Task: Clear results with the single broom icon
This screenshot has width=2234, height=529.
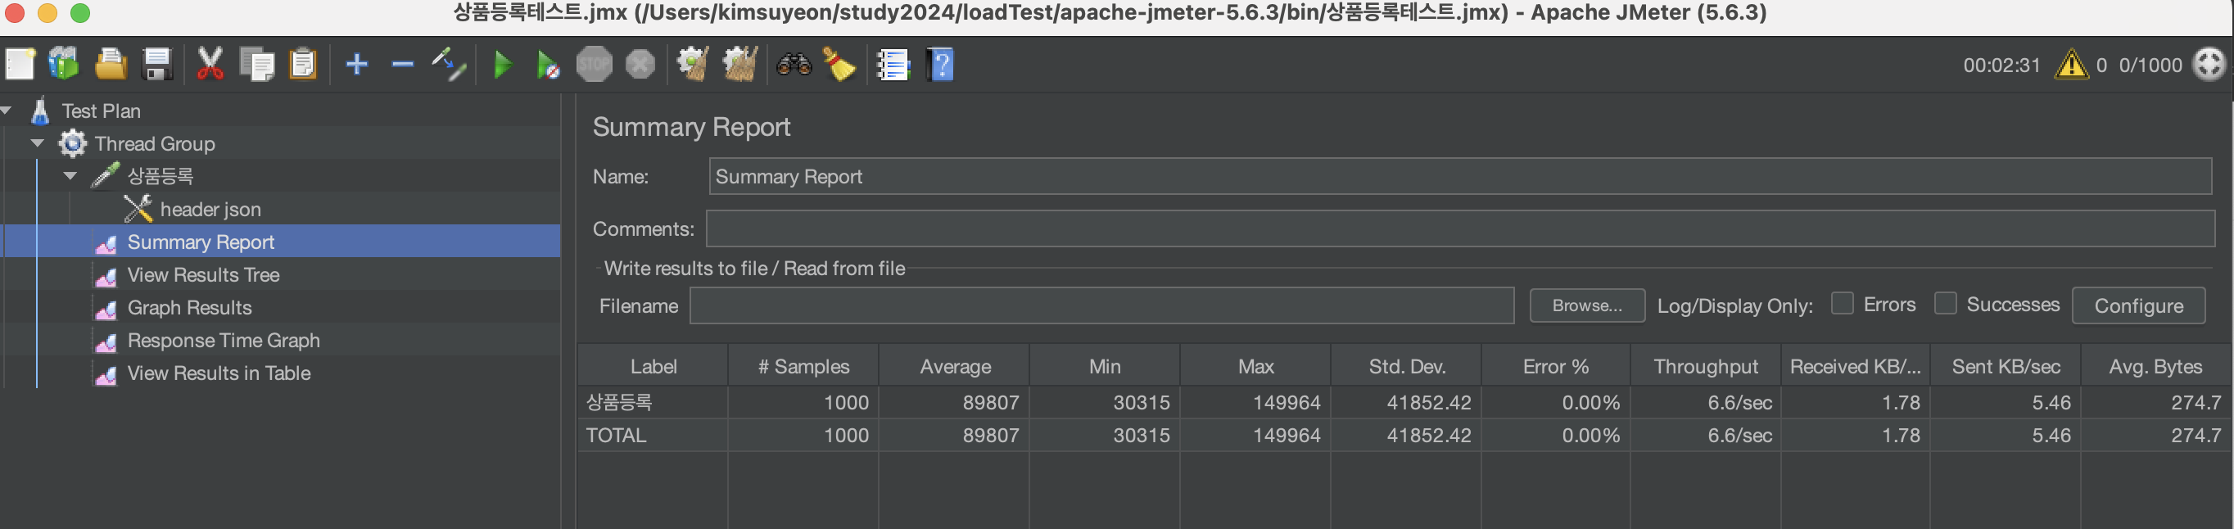Action: [x=693, y=64]
